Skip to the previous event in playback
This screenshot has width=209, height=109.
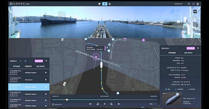coord(90,104)
